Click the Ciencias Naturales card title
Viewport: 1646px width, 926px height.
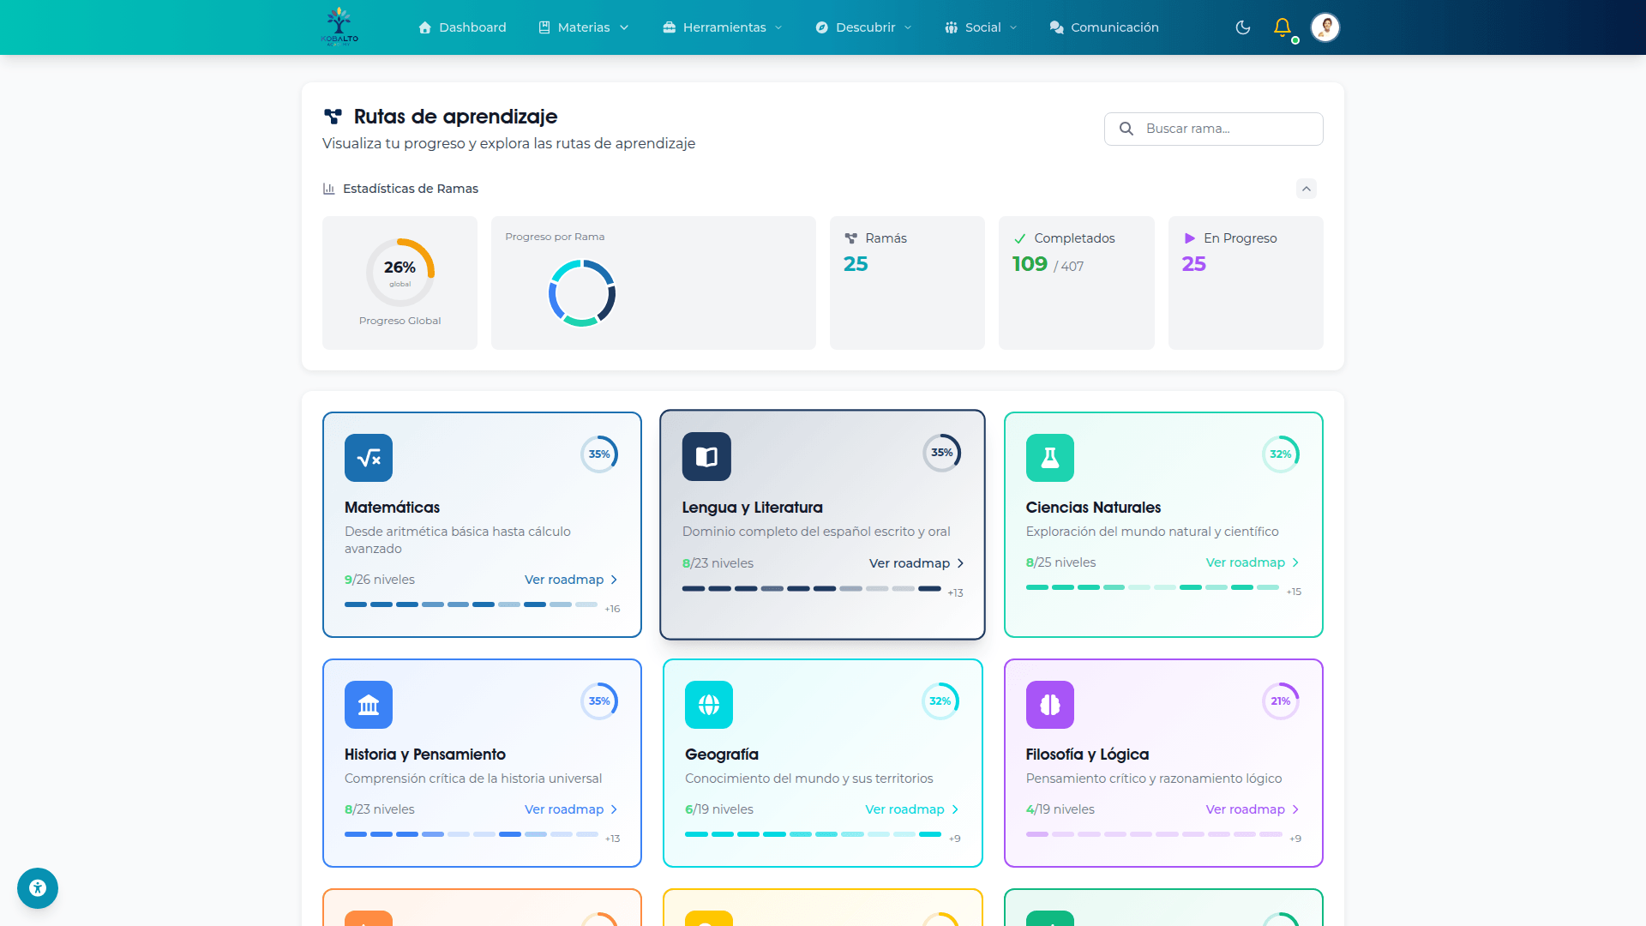[x=1093, y=508]
